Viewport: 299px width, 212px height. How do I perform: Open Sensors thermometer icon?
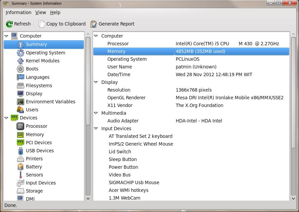pos(21,175)
